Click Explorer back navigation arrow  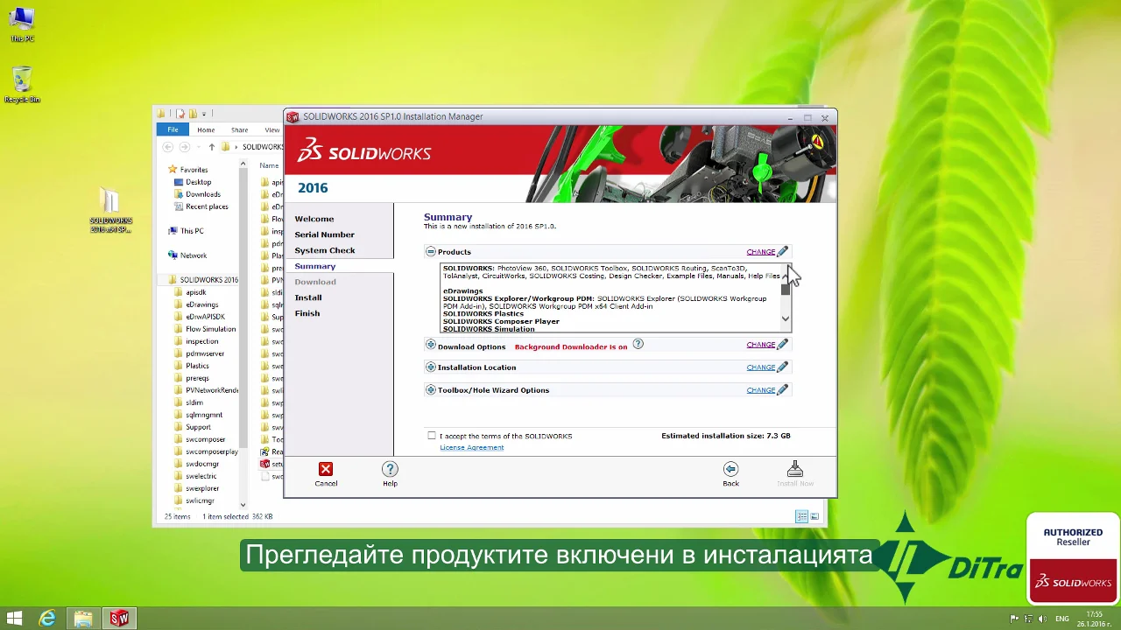(168, 147)
